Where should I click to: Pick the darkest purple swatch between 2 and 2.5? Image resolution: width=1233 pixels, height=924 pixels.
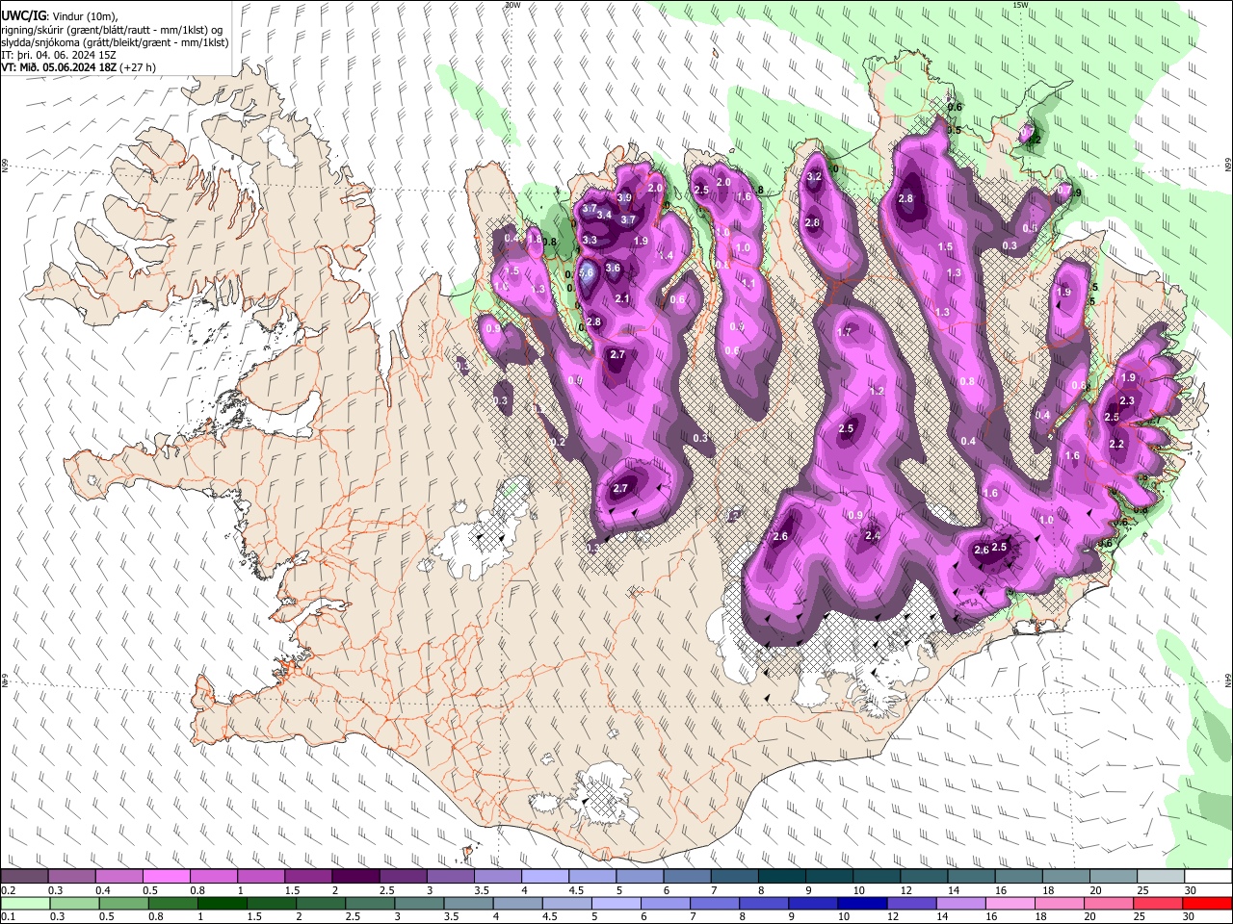(354, 877)
